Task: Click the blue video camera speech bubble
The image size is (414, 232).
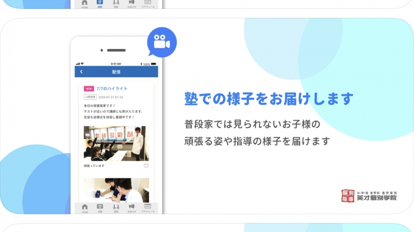Action: point(161,42)
